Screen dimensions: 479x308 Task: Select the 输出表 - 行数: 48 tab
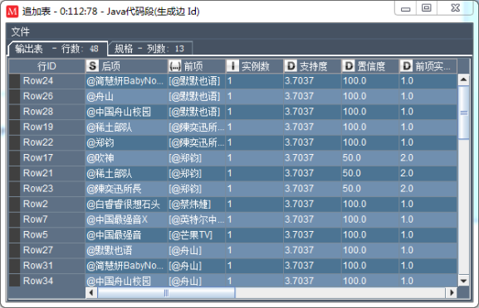point(57,49)
